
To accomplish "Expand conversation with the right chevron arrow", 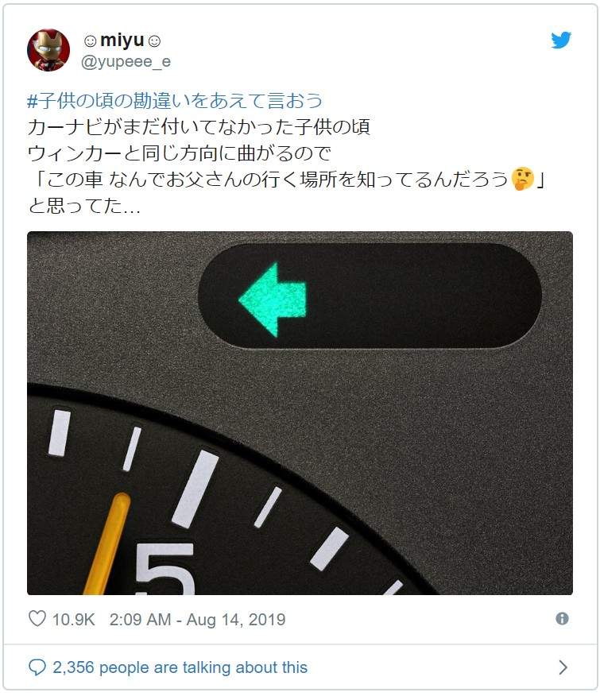I will coord(563,667).
